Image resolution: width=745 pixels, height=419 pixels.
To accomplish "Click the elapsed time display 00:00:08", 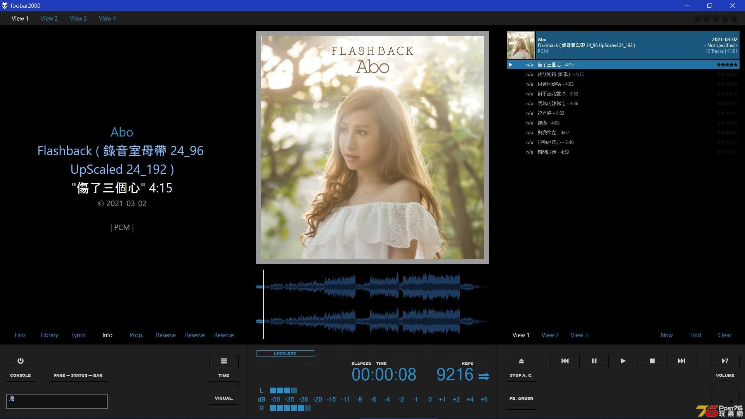I will [x=384, y=374].
